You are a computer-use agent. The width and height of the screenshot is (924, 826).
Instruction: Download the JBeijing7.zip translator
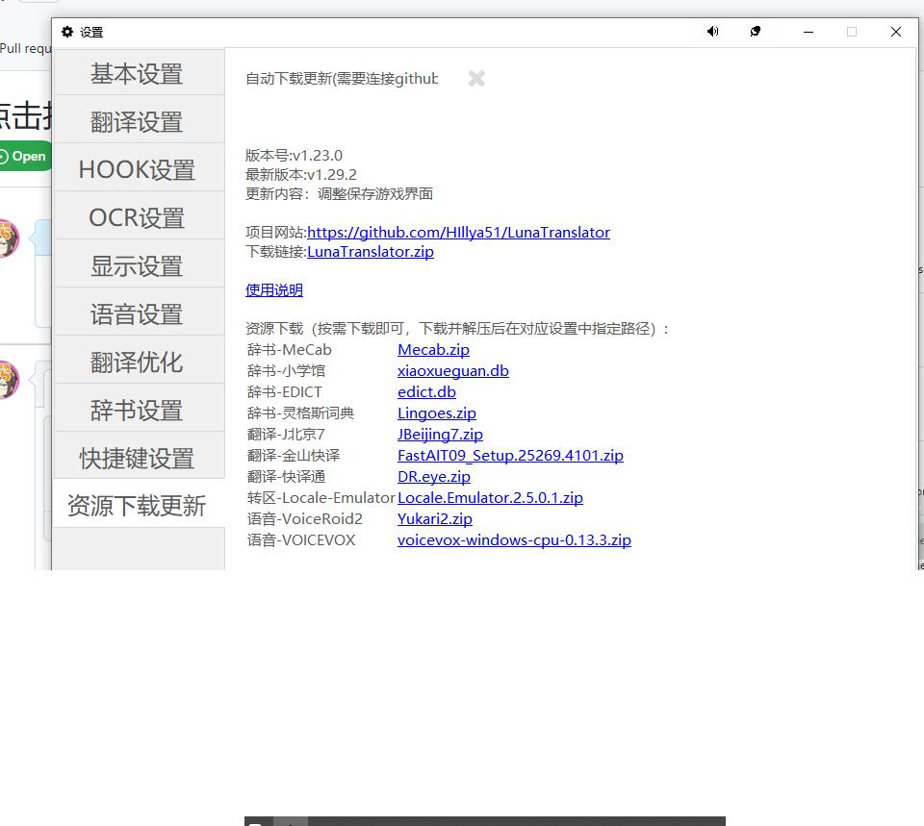tap(440, 434)
